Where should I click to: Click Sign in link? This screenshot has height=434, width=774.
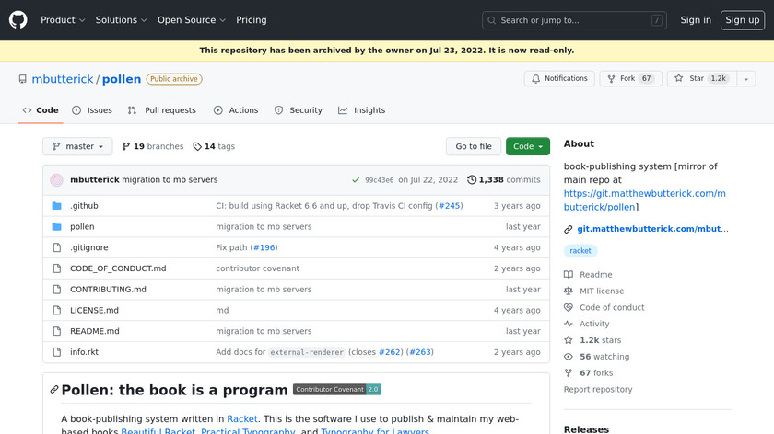tap(696, 20)
